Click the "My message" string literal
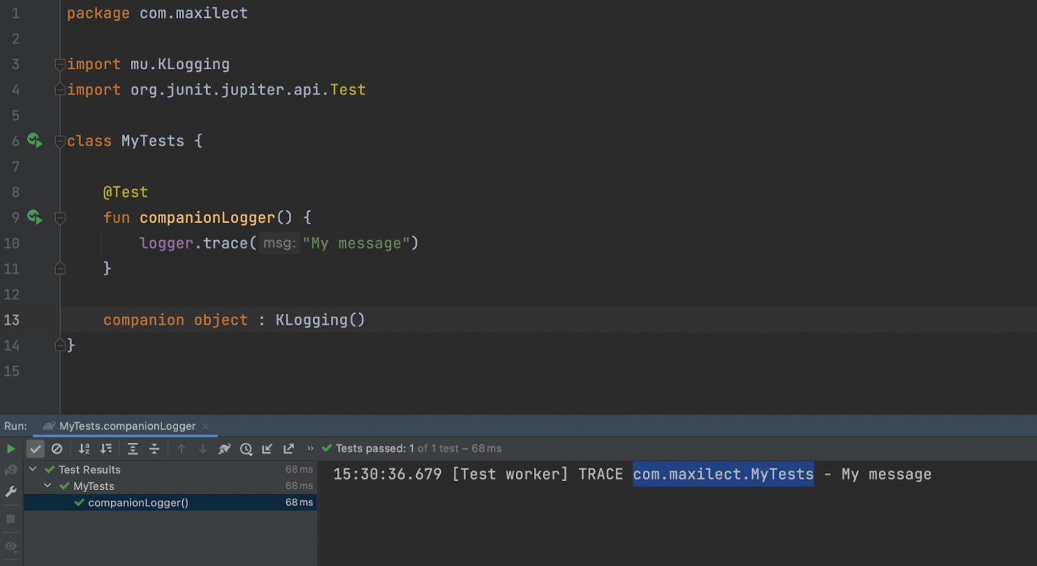Image resolution: width=1037 pixels, height=566 pixels. [356, 243]
